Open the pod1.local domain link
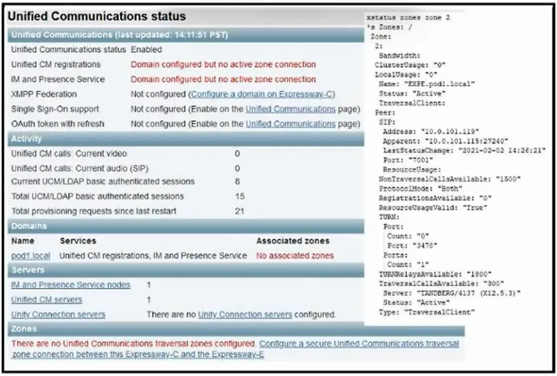This screenshot has width=557, height=376. pyautogui.click(x=30, y=255)
